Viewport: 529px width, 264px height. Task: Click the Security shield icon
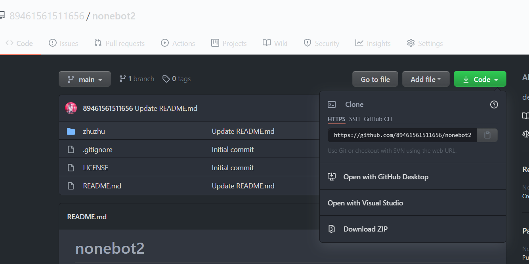point(307,43)
